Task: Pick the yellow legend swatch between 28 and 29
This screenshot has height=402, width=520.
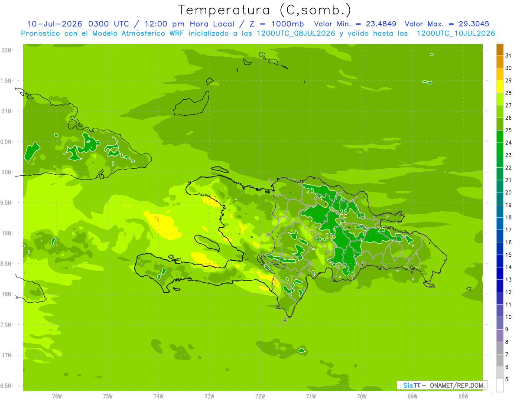Action: pos(500,86)
